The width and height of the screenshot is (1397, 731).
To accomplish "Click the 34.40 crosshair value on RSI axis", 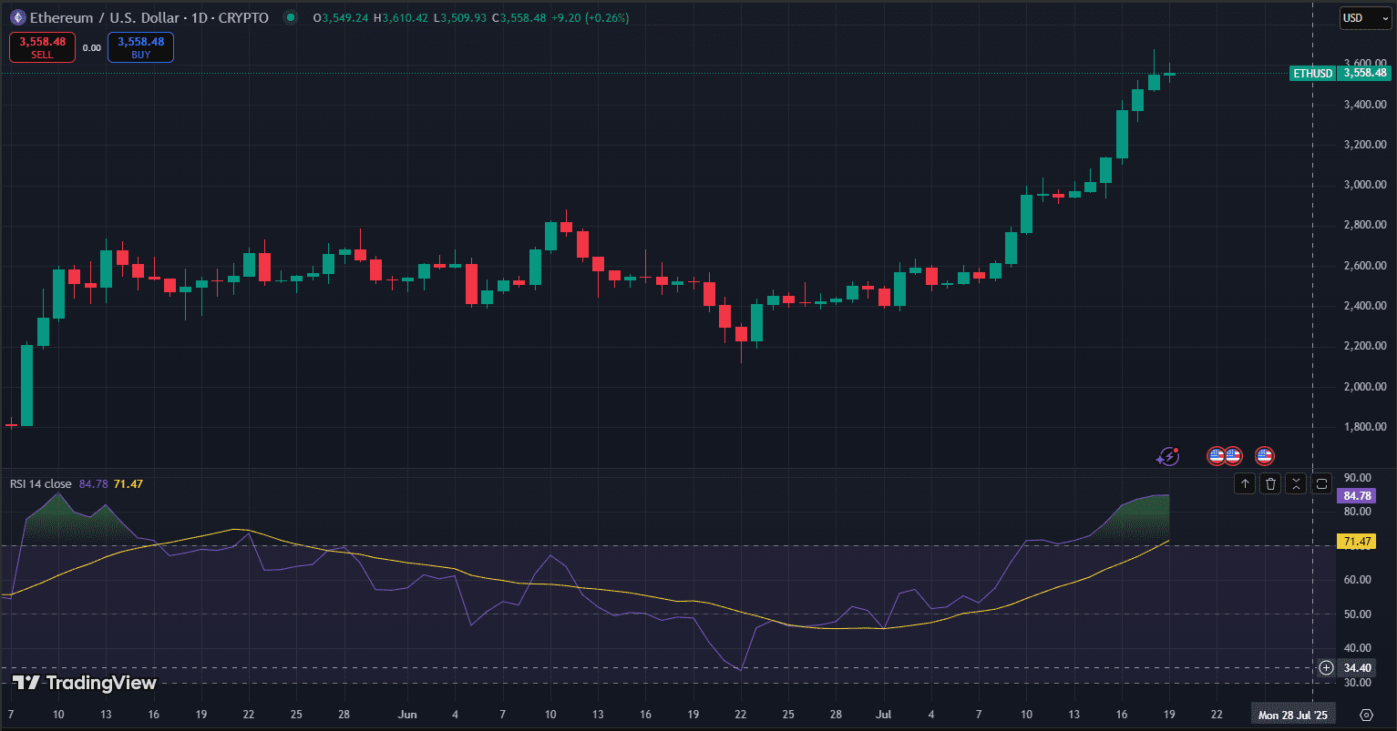I will pos(1358,667).
